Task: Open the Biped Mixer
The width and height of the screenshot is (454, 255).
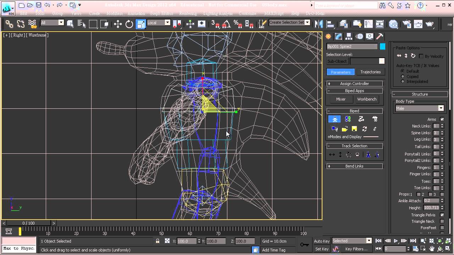Action: [341, 99]
